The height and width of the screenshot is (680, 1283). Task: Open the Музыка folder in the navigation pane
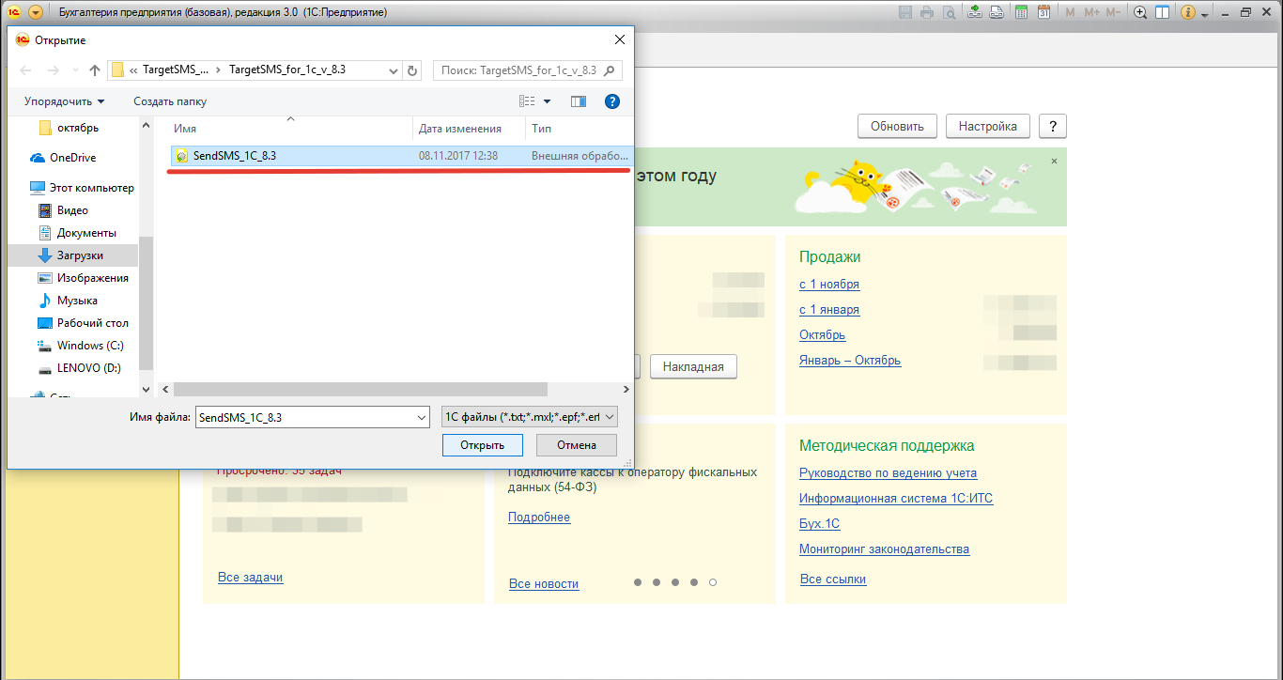coord(68,301)
